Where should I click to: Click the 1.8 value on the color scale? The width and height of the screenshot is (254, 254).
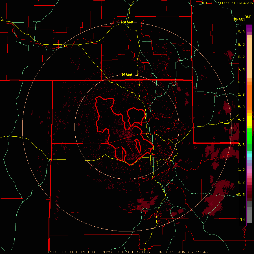point(241,157)
